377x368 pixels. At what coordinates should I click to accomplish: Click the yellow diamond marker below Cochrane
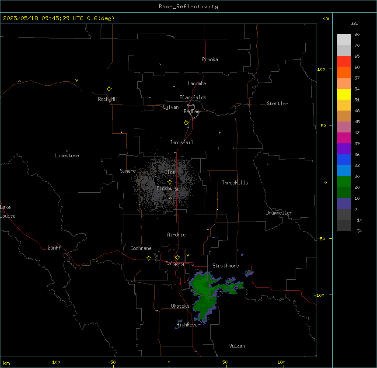[149, 258]
